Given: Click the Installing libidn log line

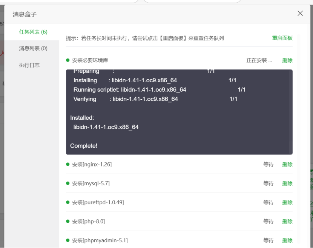Looking at the screenshot, I should pos(155,80).
